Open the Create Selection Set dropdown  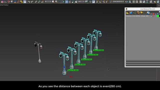118,1
